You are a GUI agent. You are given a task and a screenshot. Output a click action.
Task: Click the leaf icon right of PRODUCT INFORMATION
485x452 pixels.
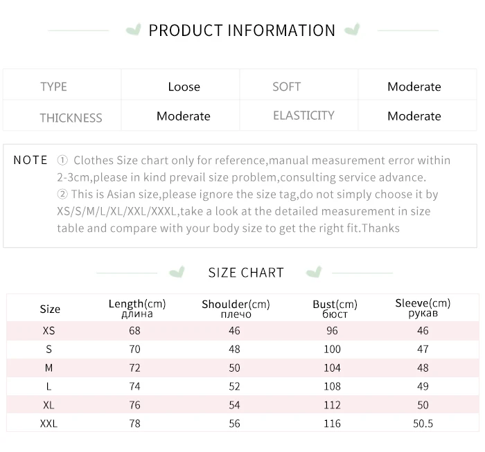[353, 30]
